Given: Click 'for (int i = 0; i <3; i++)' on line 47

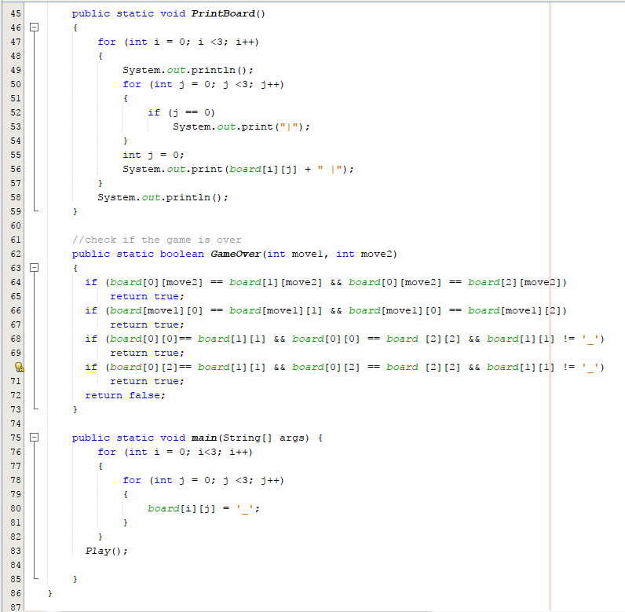Looking at the screenshot, I should click(x=178, y=42).
